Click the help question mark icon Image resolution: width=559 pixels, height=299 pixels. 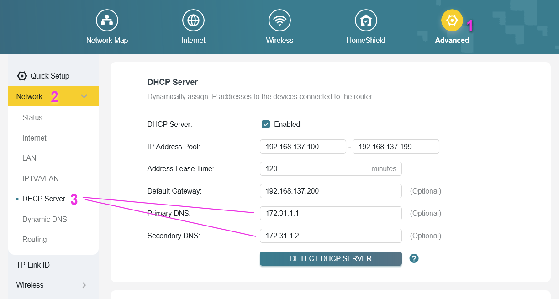click(414, 258)
